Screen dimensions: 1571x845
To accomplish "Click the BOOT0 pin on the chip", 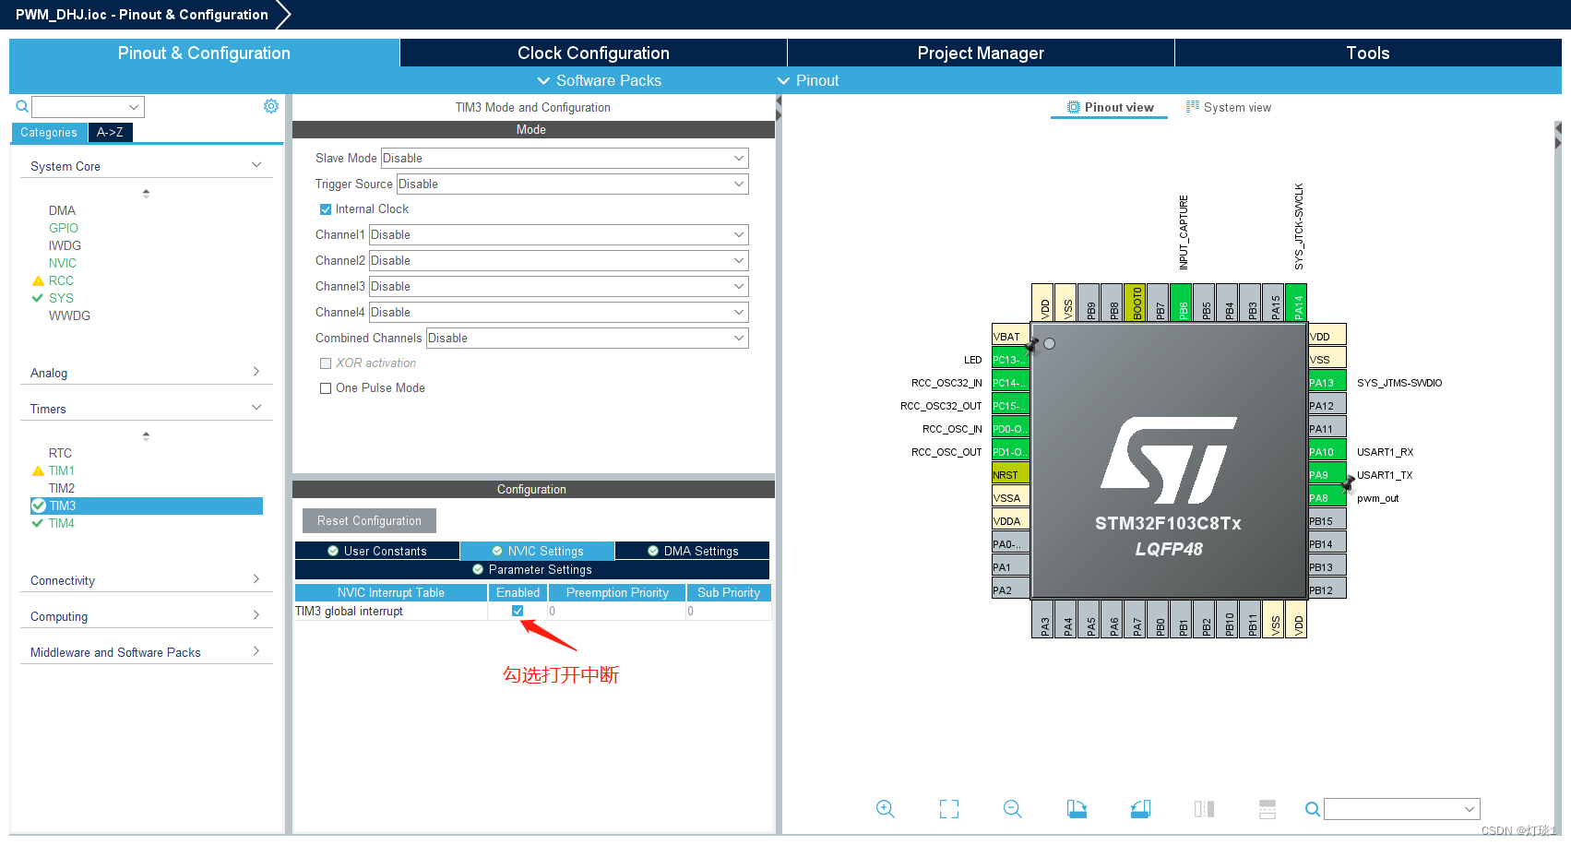I will 1136,303.
